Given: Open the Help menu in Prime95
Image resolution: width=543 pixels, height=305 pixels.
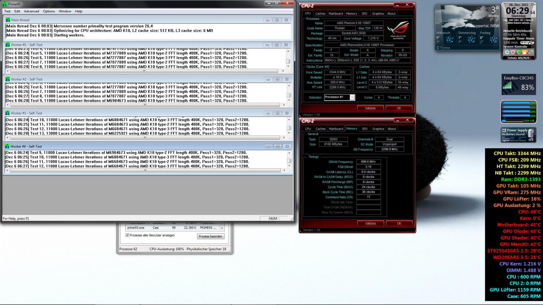Looking at the screenshot, I should [79, 11].
